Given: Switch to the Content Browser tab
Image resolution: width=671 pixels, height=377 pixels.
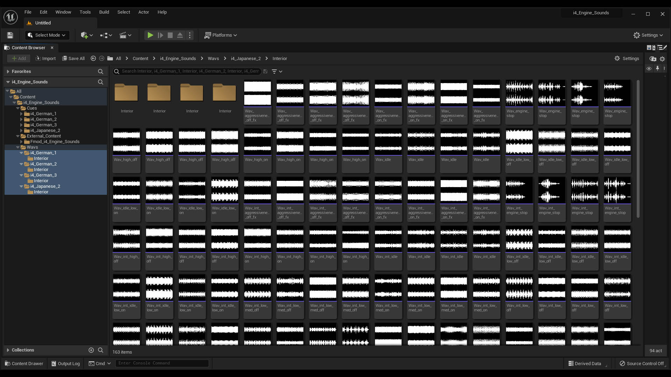Looking at the screenshot, I should click(28, 48).
